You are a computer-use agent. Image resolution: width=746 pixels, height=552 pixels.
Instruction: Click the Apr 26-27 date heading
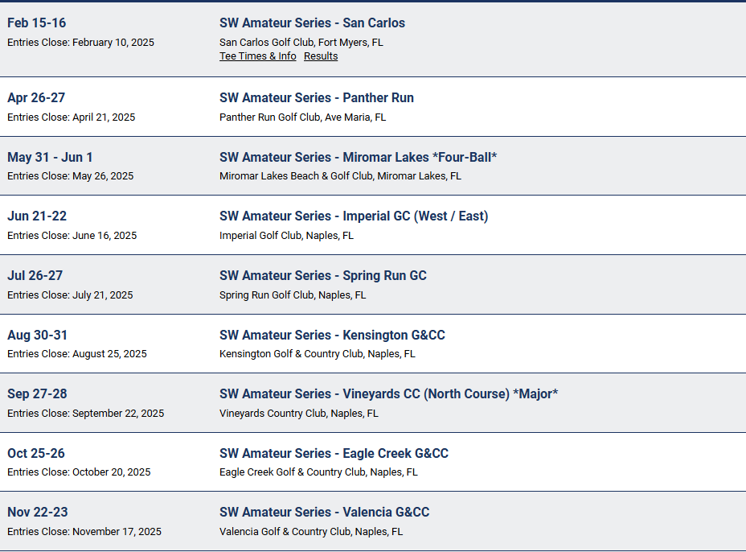(36, 97)
